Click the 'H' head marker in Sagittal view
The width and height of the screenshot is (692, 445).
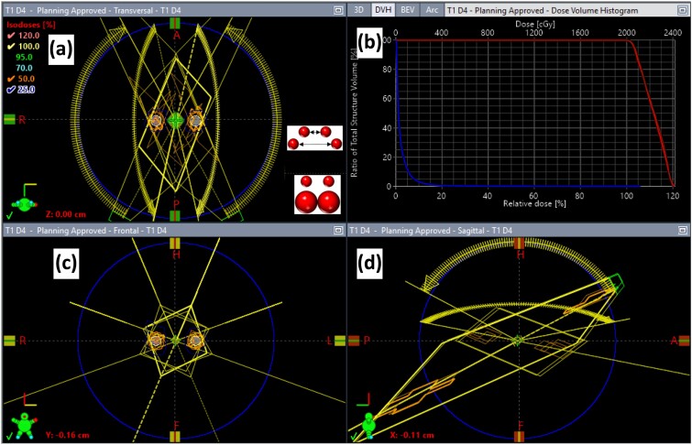(520, 254)
